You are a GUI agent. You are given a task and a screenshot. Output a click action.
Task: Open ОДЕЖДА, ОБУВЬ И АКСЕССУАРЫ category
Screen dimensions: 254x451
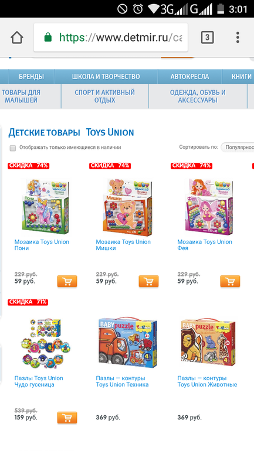click(198, 97)
